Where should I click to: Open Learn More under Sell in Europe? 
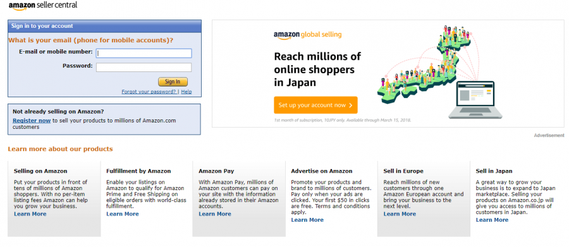pyautogui.click(x=400, y=214)
